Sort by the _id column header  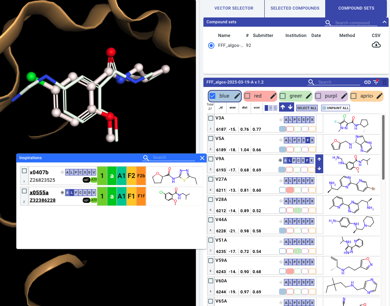click(221, 107)
